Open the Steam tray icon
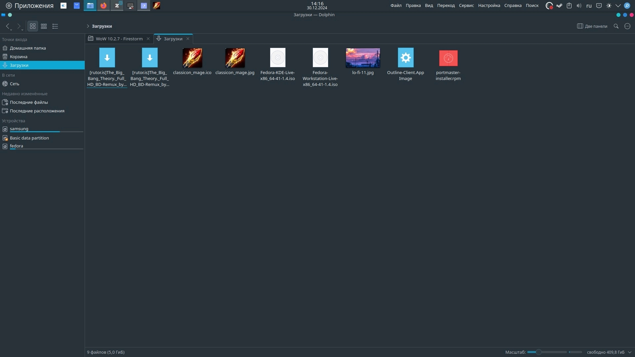Viewport: 635px width, 357px height. click(x=559, y=6)
